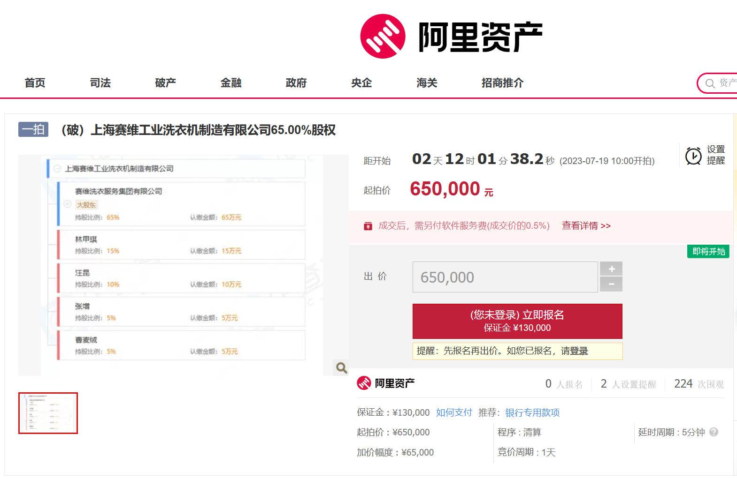Click the help icon beside 延时周期
Image resolution: width=737 pixels, height=479 pixels.
point(714,432)
